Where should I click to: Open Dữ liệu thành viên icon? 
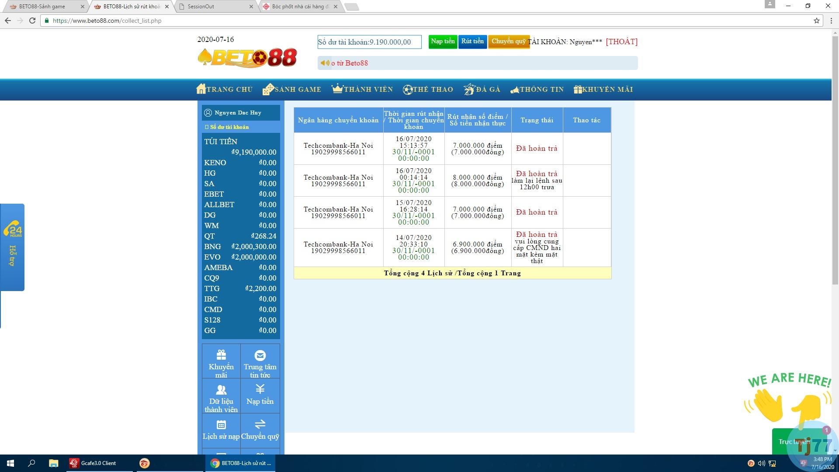pyautogui.click(x=221, y=389)
